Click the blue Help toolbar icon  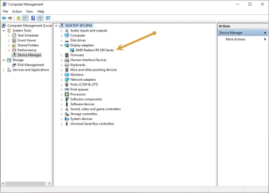coord(33,18)
